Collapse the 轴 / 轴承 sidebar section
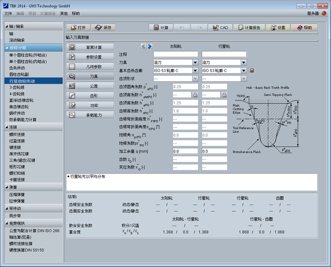This screenshot has width=331, height=267. [7, 26]
